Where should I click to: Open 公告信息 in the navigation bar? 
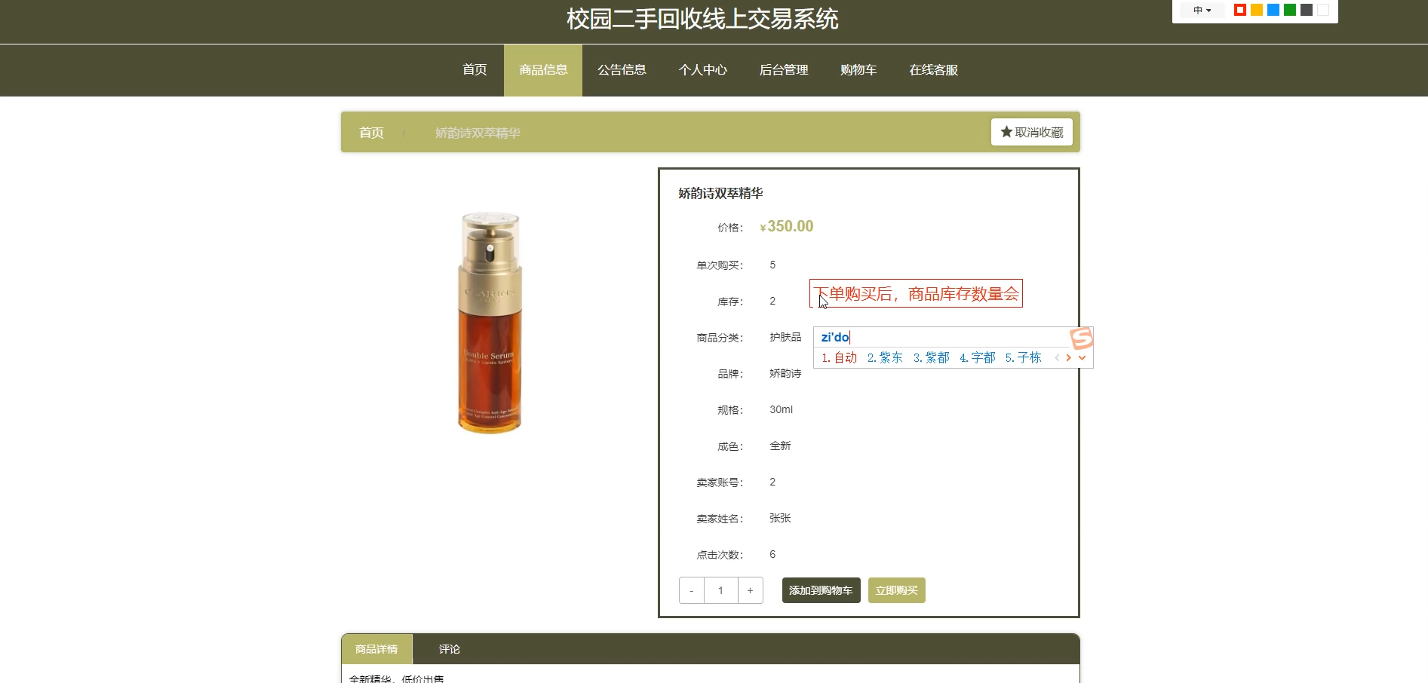[x=622, y=70]
